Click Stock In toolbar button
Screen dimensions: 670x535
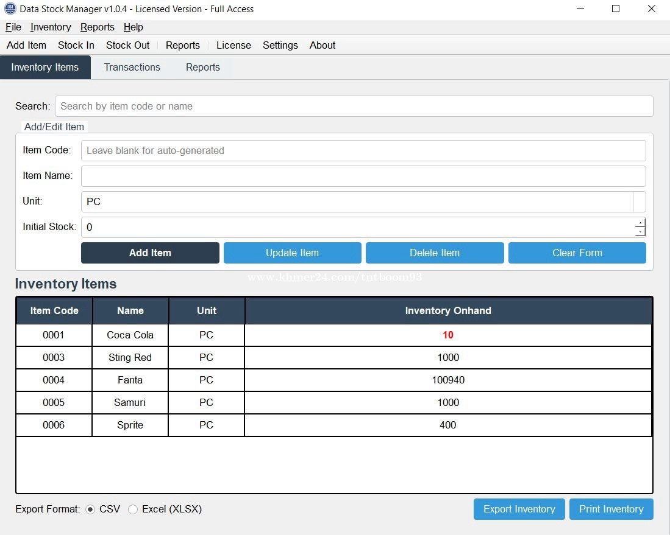coord(76,45)
